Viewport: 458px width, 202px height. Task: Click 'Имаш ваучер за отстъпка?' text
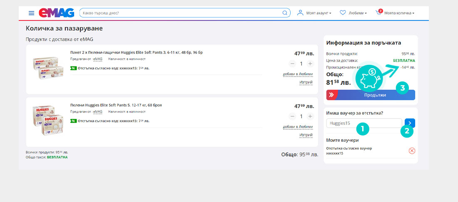coord(355,113)
